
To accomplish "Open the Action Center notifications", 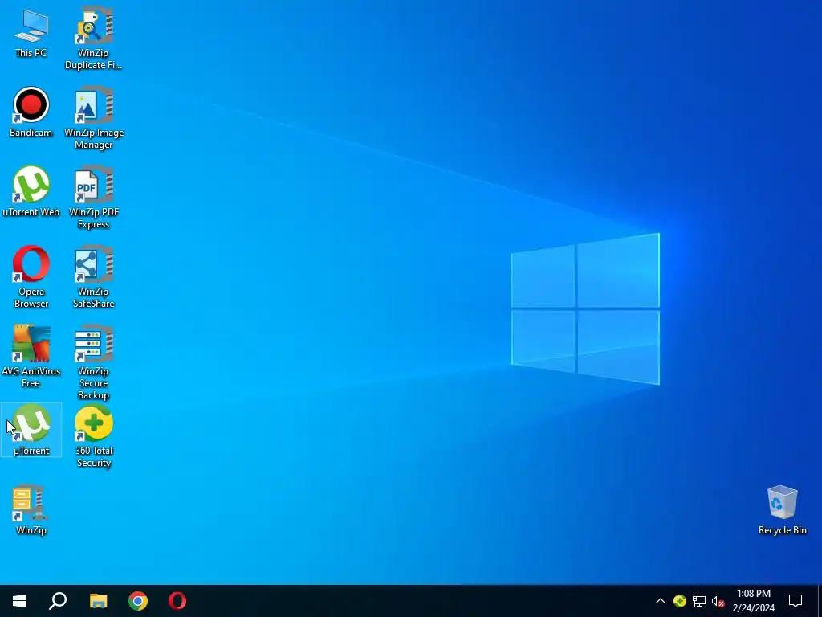I will [x=796, y=601].
